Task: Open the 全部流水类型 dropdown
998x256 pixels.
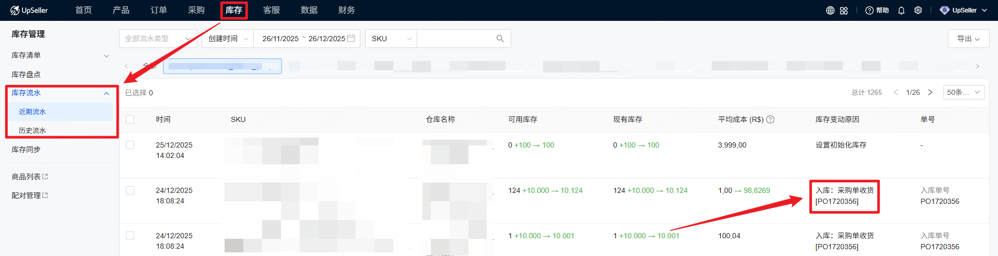Action: pyautogui.click(x=158, y=39)
